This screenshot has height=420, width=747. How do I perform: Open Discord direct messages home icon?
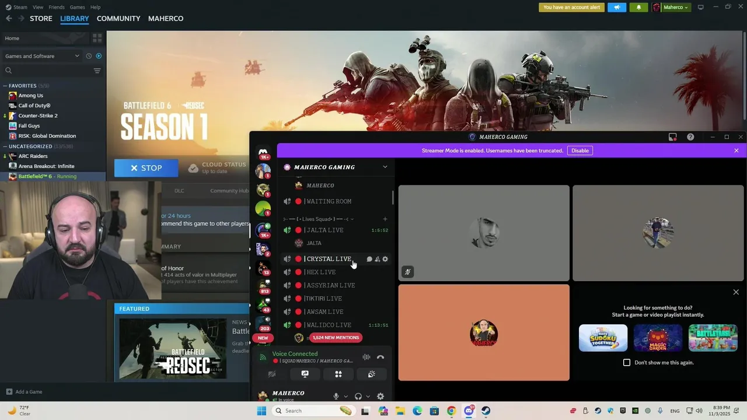pos(263,153)
